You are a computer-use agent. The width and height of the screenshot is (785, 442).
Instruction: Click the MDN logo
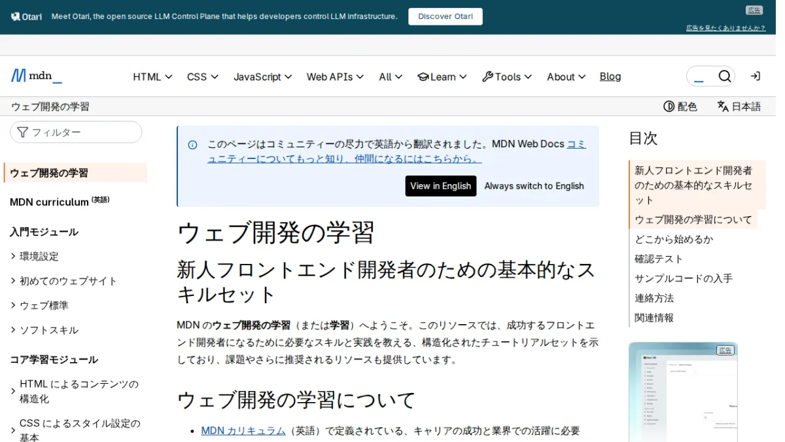36,76
